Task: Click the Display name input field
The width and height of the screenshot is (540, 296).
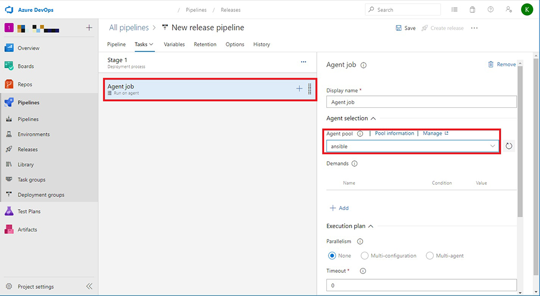Action: point(421,102)
